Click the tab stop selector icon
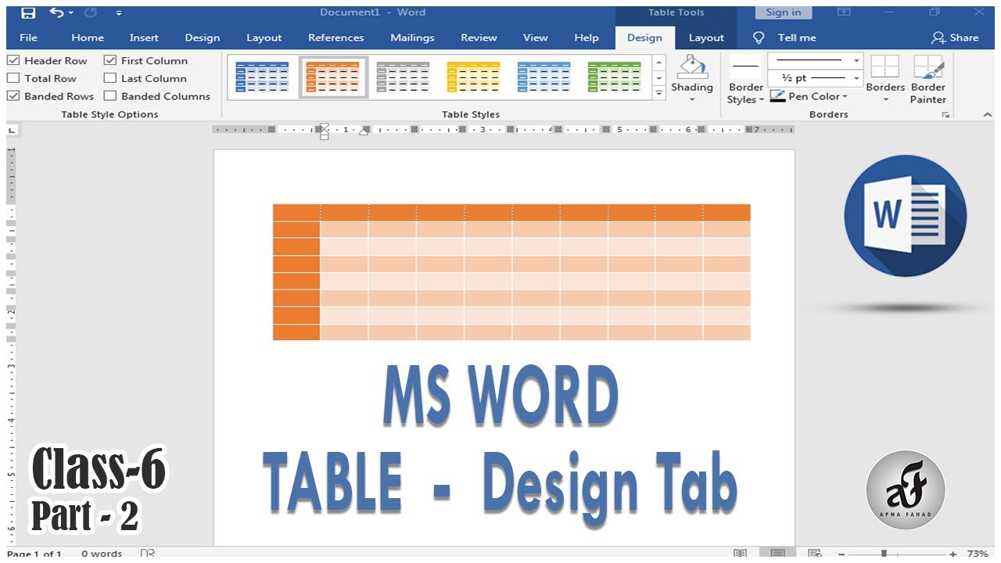This screenshot has height=563, width=1001. pyautogui.click(x=13, y=131)
